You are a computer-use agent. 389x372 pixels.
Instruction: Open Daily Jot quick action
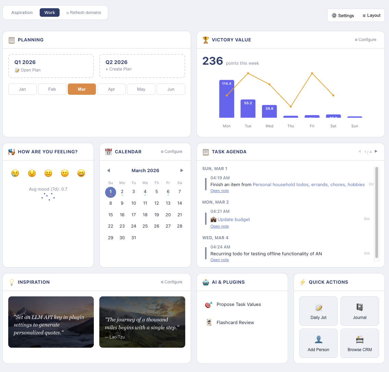click(318, 311)
